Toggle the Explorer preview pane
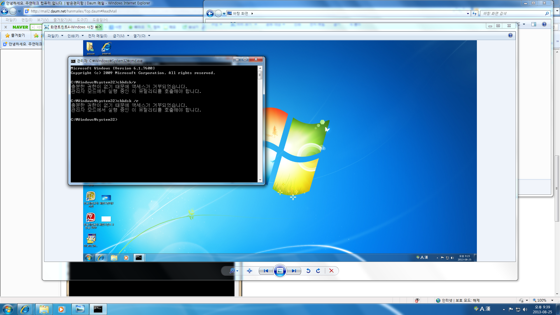This screenshot has height=315, width=560. pyautogui.click(x=534, y=24)
